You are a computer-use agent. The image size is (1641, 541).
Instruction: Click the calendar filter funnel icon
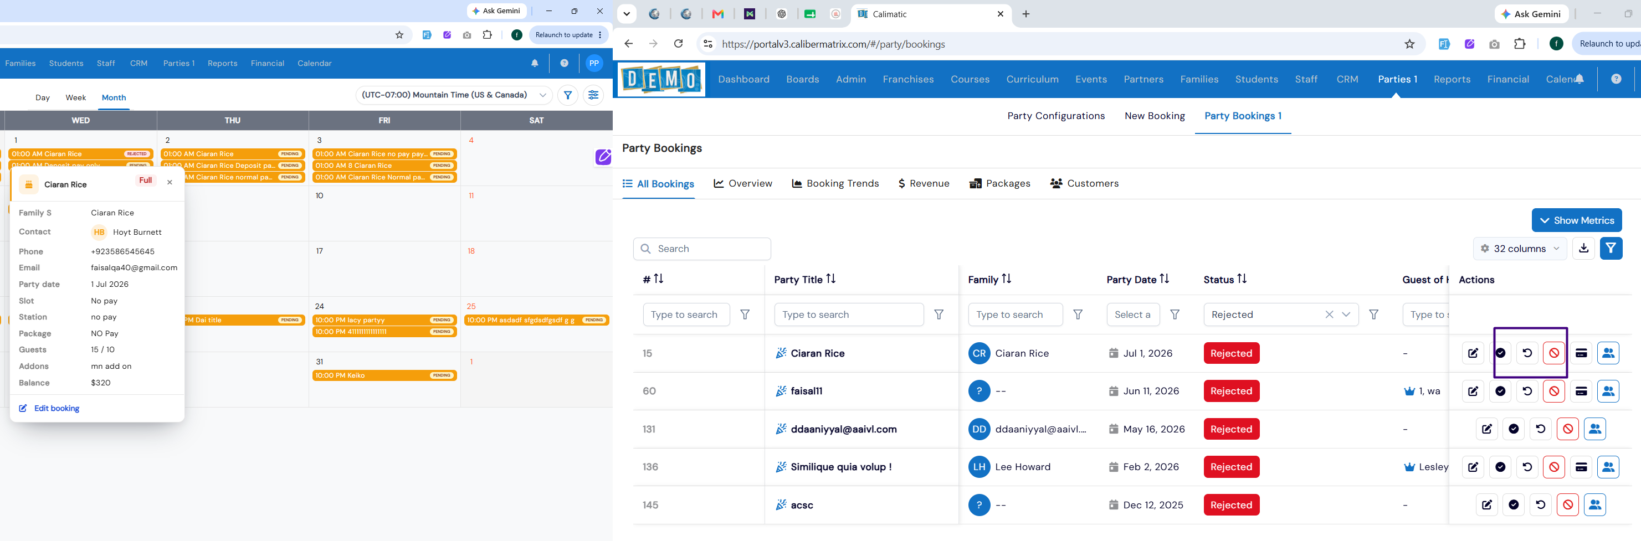(568, 95)
